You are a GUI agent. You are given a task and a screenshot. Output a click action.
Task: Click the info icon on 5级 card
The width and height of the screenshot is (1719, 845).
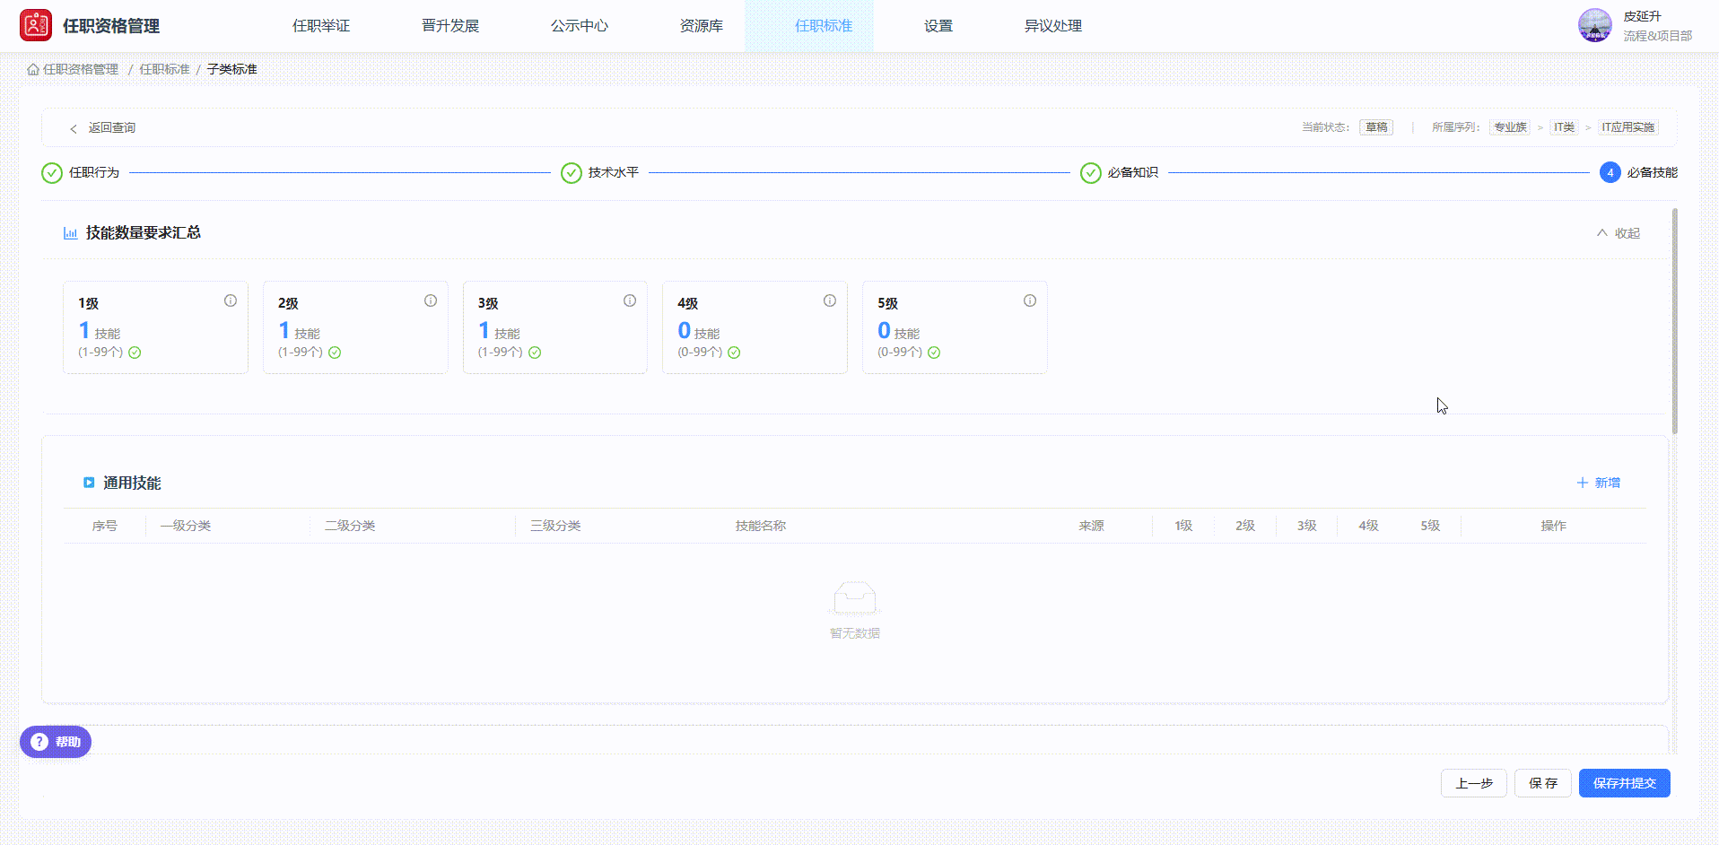[1030, 301]
